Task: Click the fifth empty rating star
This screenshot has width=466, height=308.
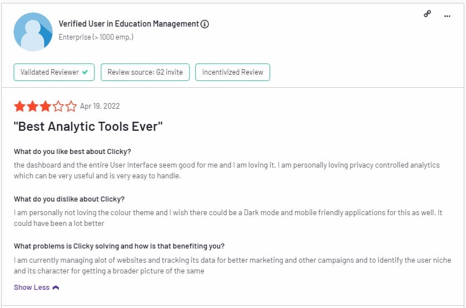Action: click(x=71, y=106)
